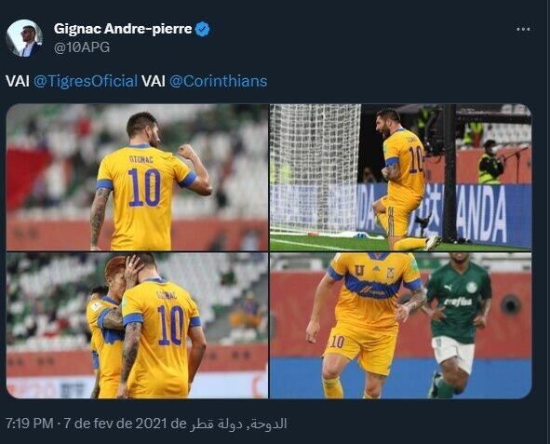Viewport: 550px width, 444px height.
Task: Click the second VAI word before Corinthians
Action: 154,81
